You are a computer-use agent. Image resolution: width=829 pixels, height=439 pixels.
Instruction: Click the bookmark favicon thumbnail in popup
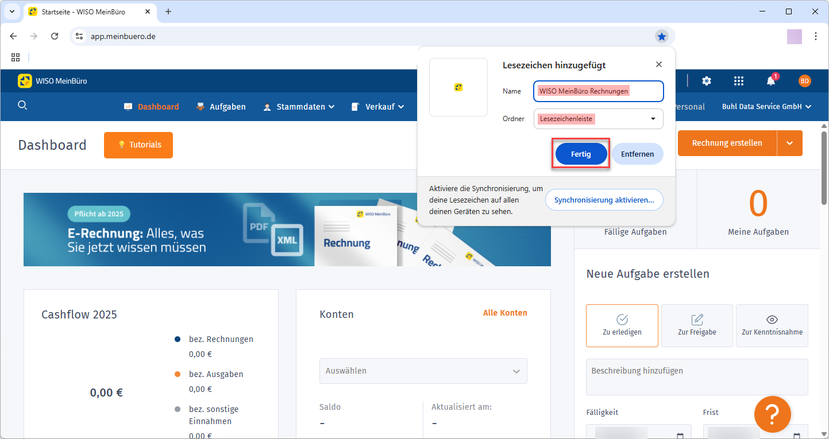click(458, 87)
